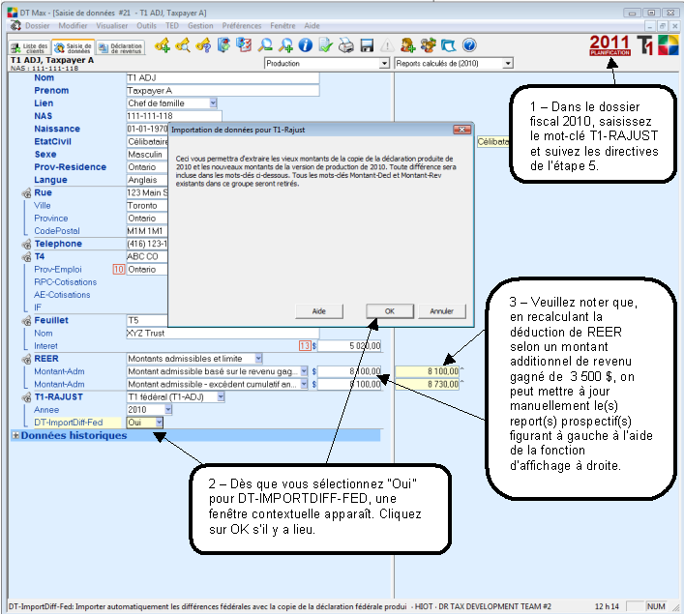Click the printer icon in toolbar
Viewport: 684px width, 614px height.
[x=346, y=44]
